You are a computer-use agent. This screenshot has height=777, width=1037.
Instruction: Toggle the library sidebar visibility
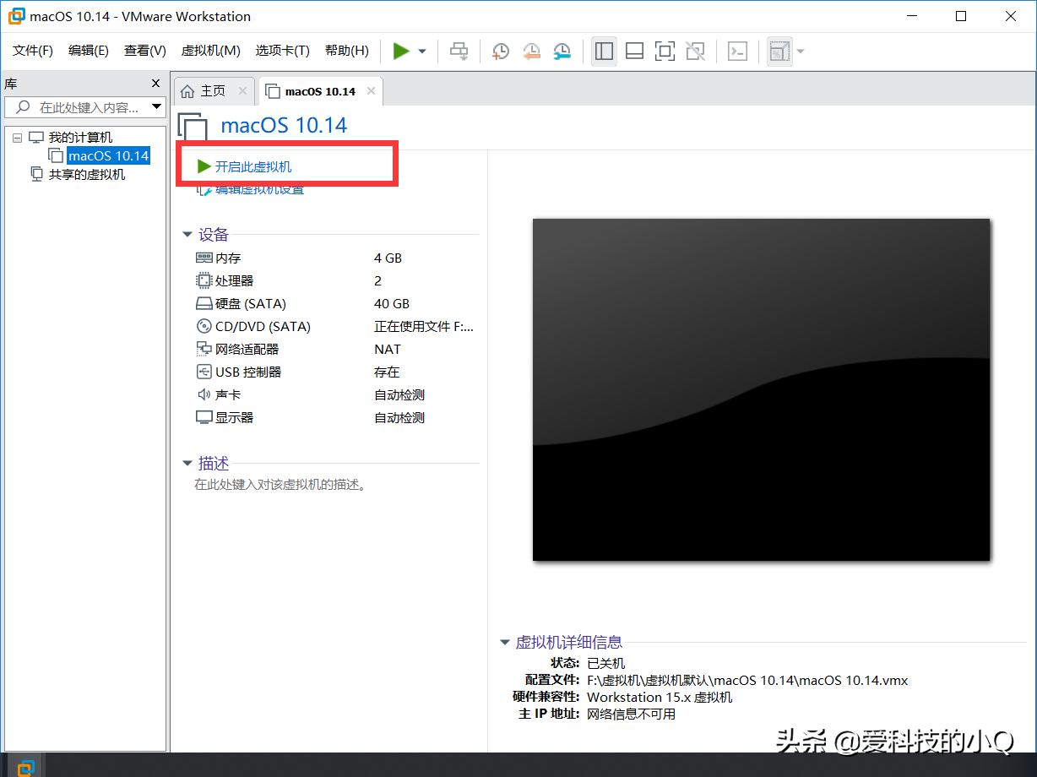tap(604, 51)
